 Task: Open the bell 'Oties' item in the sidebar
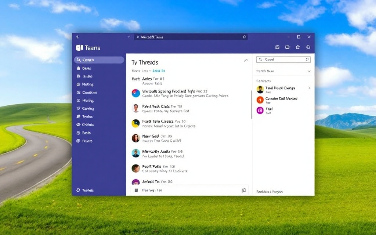tap(99, 68)
